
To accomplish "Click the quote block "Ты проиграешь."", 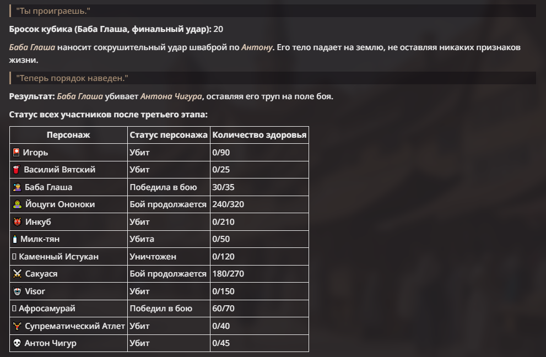I will click(273, 11).
